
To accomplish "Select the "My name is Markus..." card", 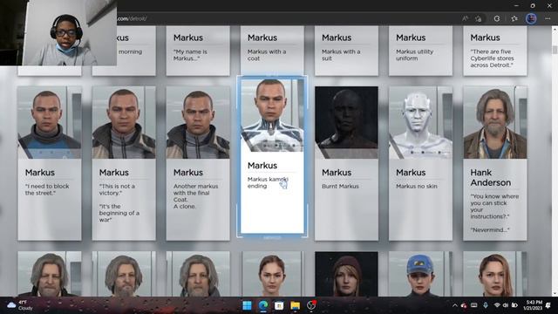I will 198,51.
